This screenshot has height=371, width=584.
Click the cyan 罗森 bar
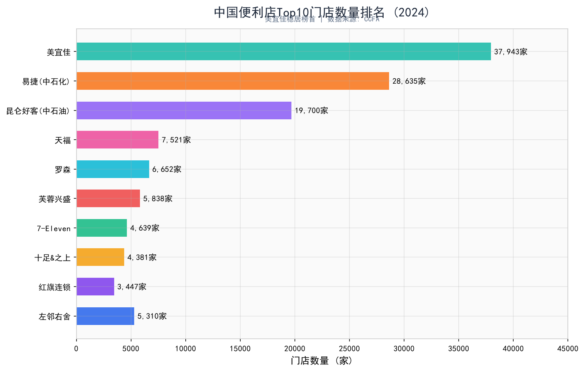coord(113,169)
